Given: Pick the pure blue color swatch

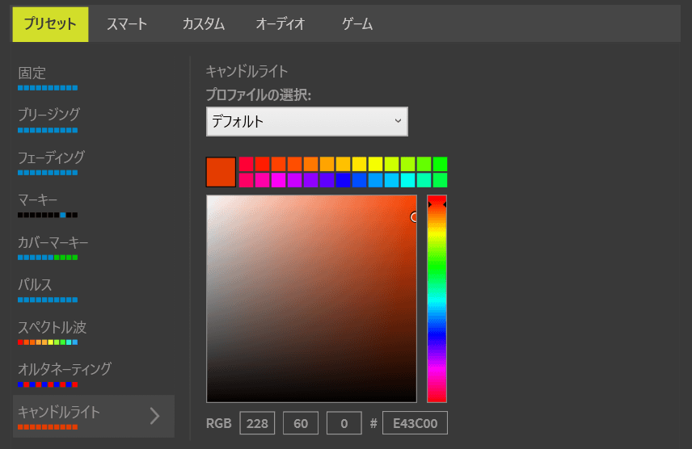Looking at the screenshot, I should [x=343, y=180].
